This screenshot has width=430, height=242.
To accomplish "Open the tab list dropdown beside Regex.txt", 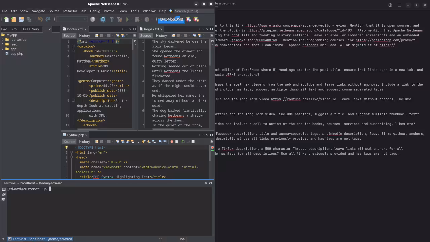I will tap(207, 29).
